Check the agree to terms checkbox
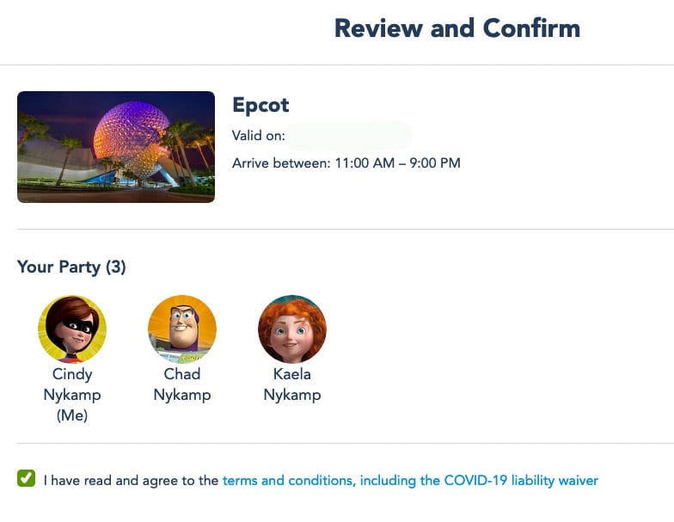The height and width of the screenshot is (522, 674). click(x=27, y=479)
